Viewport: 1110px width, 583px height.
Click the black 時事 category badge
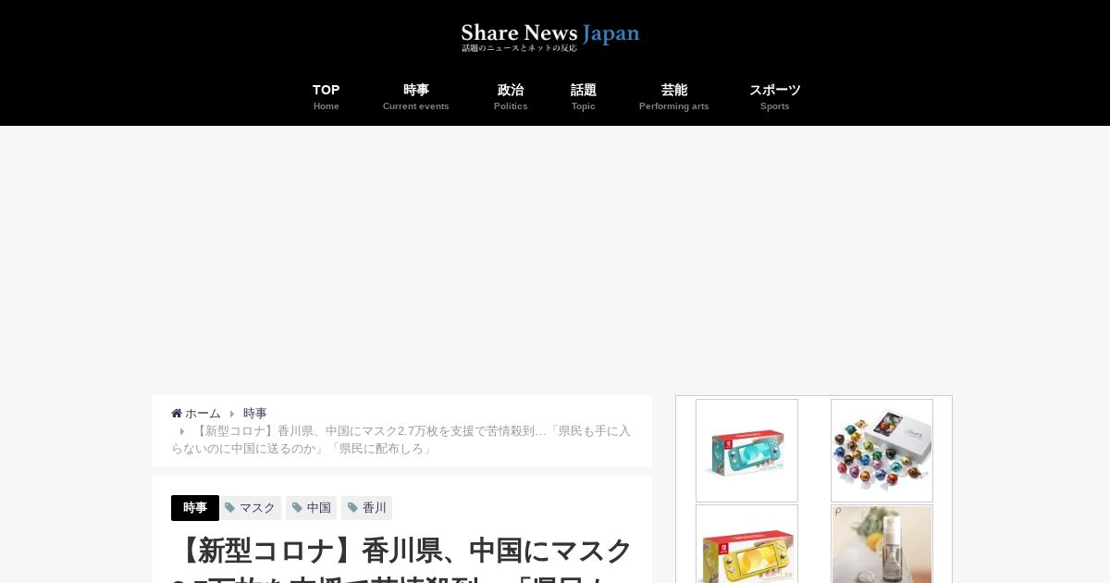(195, 508)
